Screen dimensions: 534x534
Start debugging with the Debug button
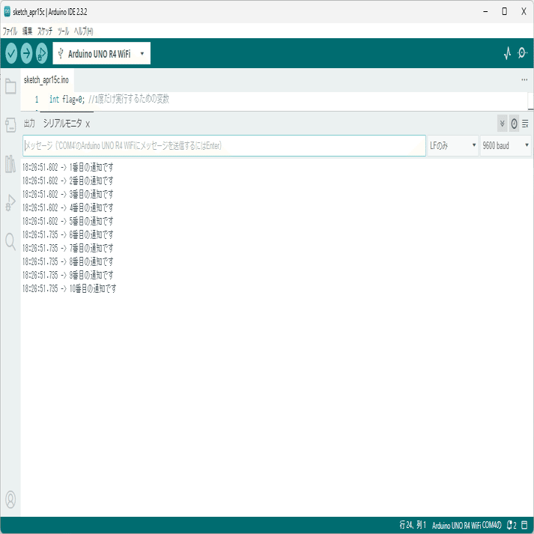click(41, 53)
